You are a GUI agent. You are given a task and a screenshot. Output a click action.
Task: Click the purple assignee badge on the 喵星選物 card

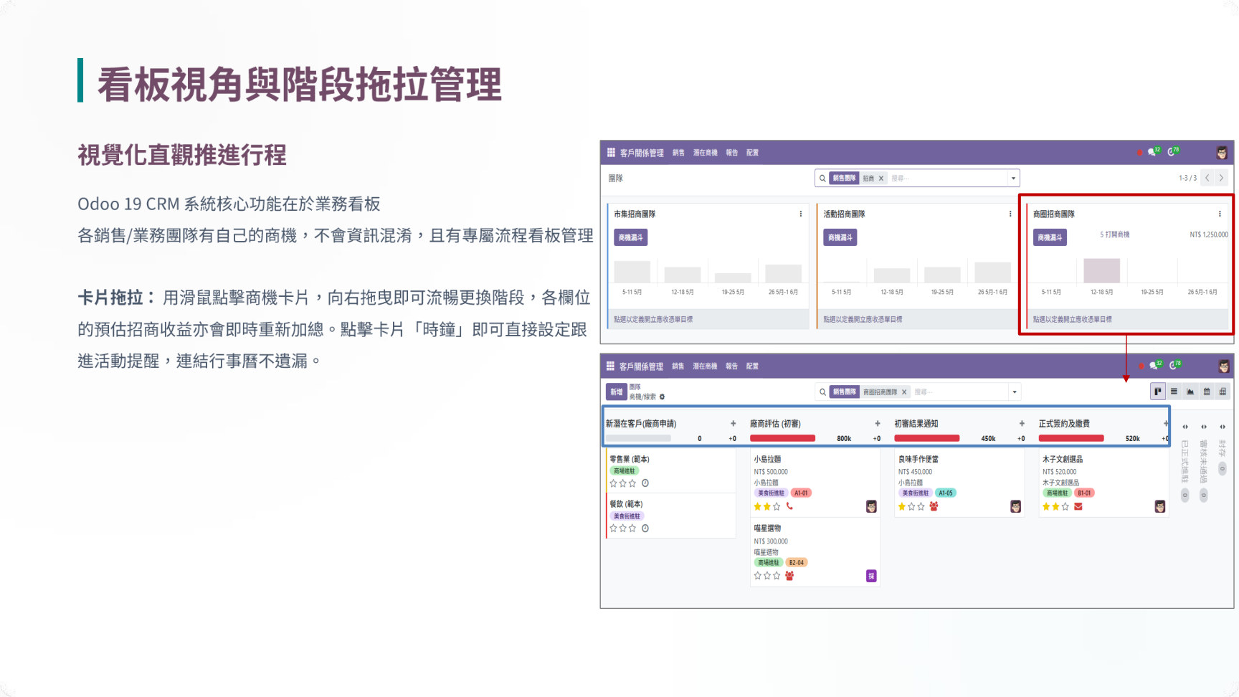click(x=871, y=576)
